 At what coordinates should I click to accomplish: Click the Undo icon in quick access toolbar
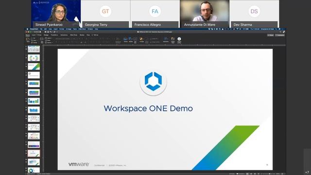point(51,32)
